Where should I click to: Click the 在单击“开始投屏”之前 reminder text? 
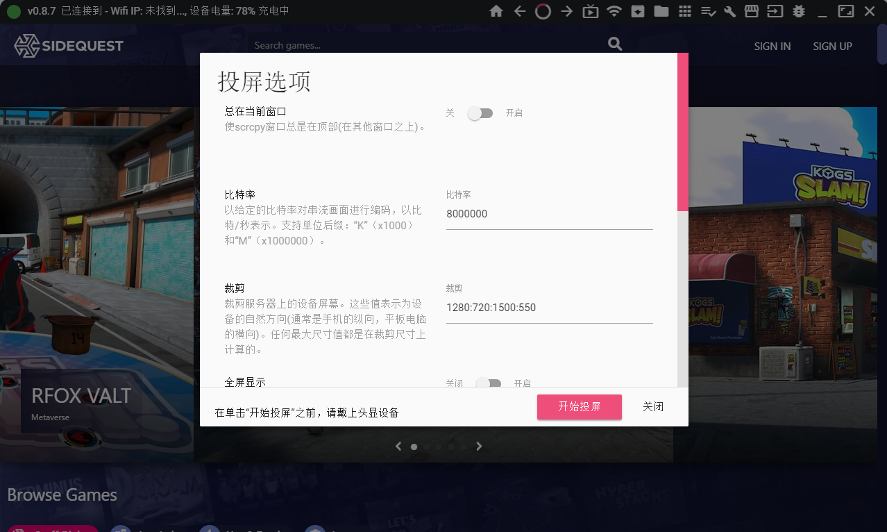click(x=307, y=413)
